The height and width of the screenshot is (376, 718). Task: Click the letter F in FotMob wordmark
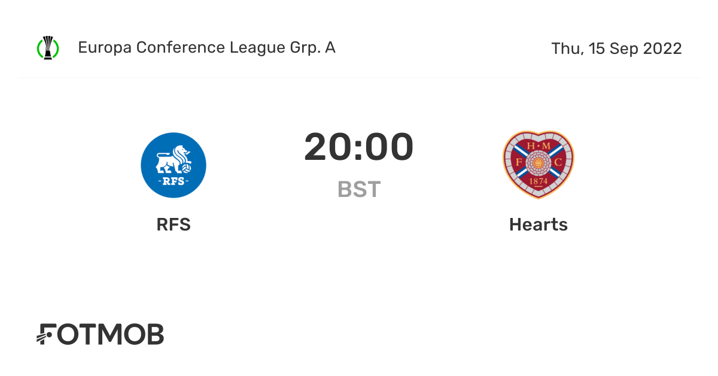[x=48, y=335]
